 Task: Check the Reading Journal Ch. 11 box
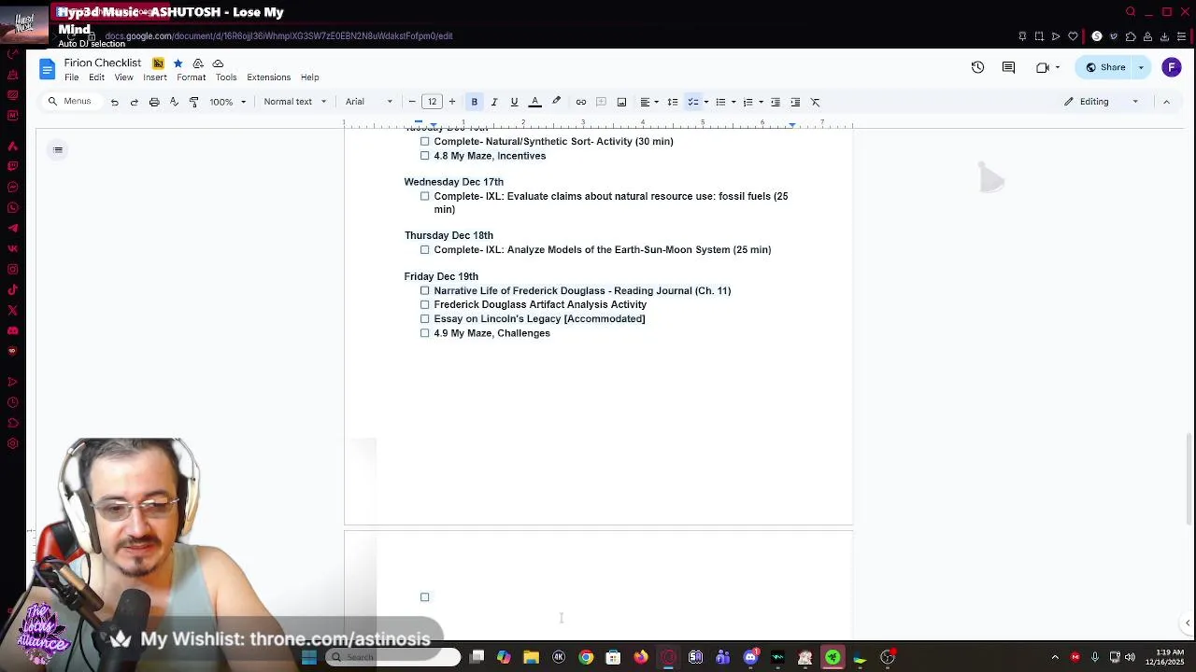point(424,290)
